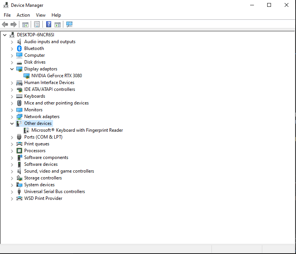Expand the WSD Print Provider category
This screenshot has width=296, height=254.
pyautogui.click(x=12, y=199)
